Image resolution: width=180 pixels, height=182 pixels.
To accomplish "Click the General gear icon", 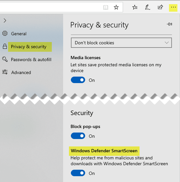I will point(5,33).
